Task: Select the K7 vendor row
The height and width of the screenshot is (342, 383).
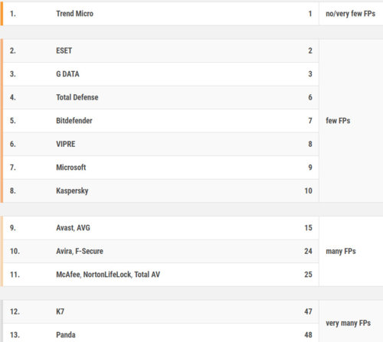Action: point(161,311)
